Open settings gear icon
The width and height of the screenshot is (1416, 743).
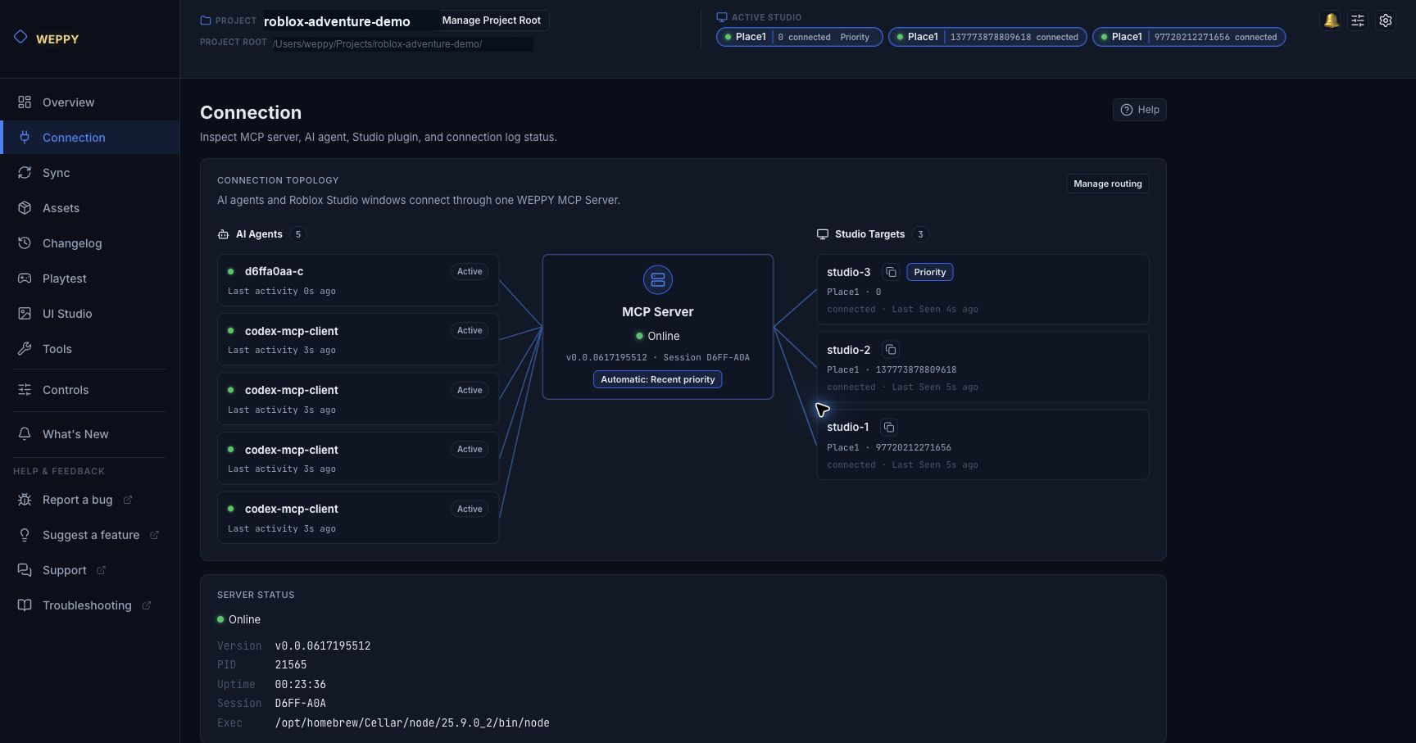(1386, 20)
